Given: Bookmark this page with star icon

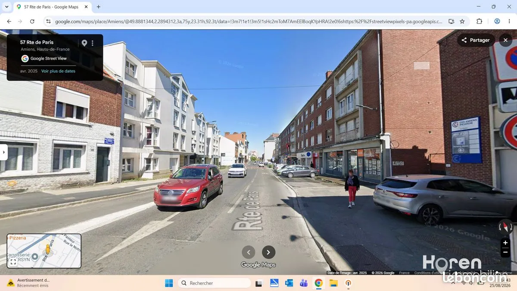Looking at the screenshot, I should 462,21.
